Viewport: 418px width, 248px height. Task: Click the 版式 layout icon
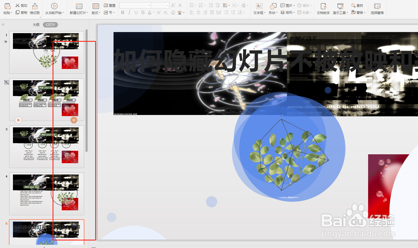pyautogui.click(x=96, y=6)
